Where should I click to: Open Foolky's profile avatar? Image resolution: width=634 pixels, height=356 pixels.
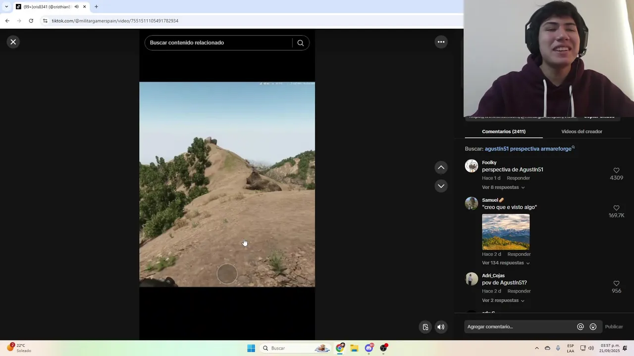tap(472, 166)
